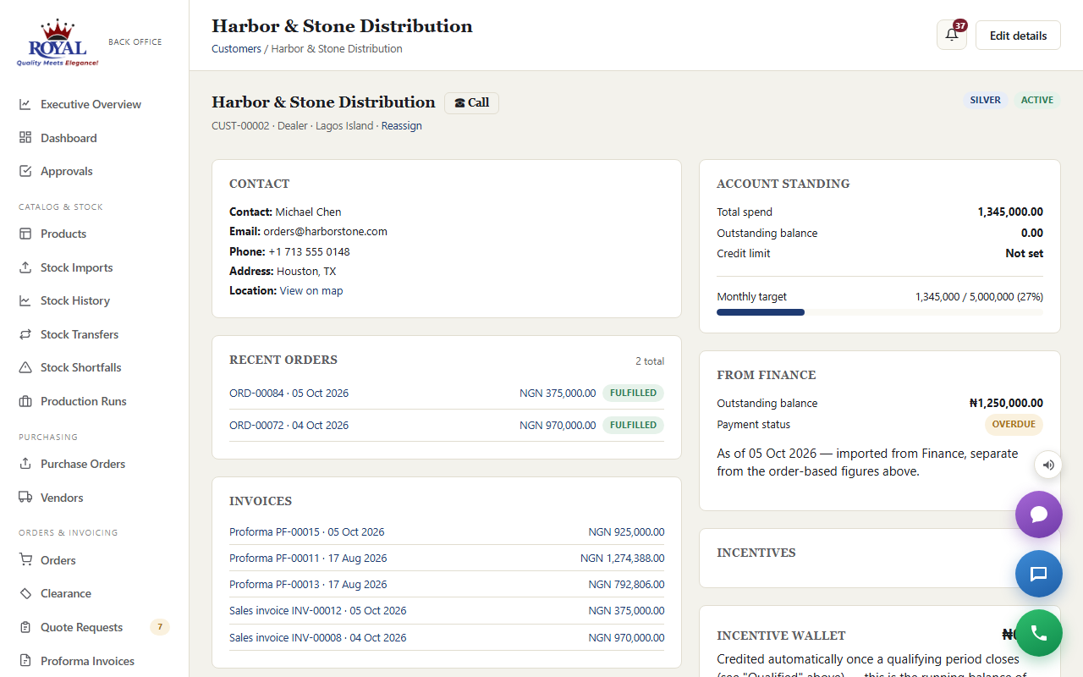
Task: Click the Dashboard grid icon
Action: (x=25, y=138)
